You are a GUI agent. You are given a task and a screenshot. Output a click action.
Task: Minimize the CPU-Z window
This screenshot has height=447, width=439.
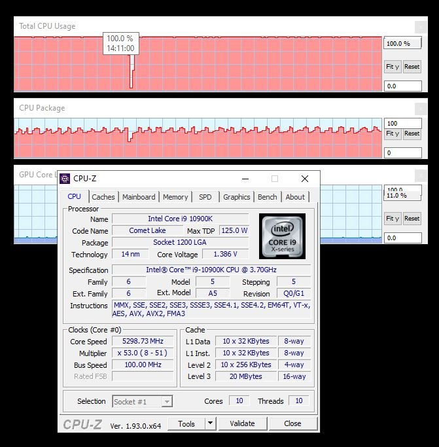(245, 179)
